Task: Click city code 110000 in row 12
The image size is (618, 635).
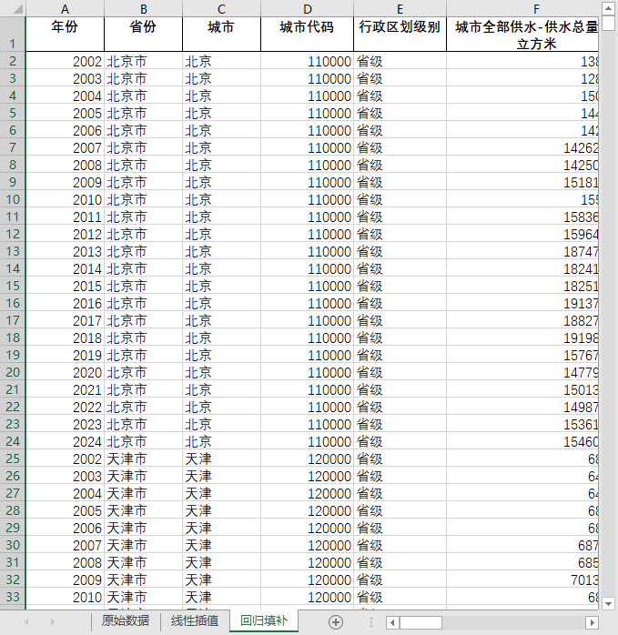Action: (x=307, y=234)
